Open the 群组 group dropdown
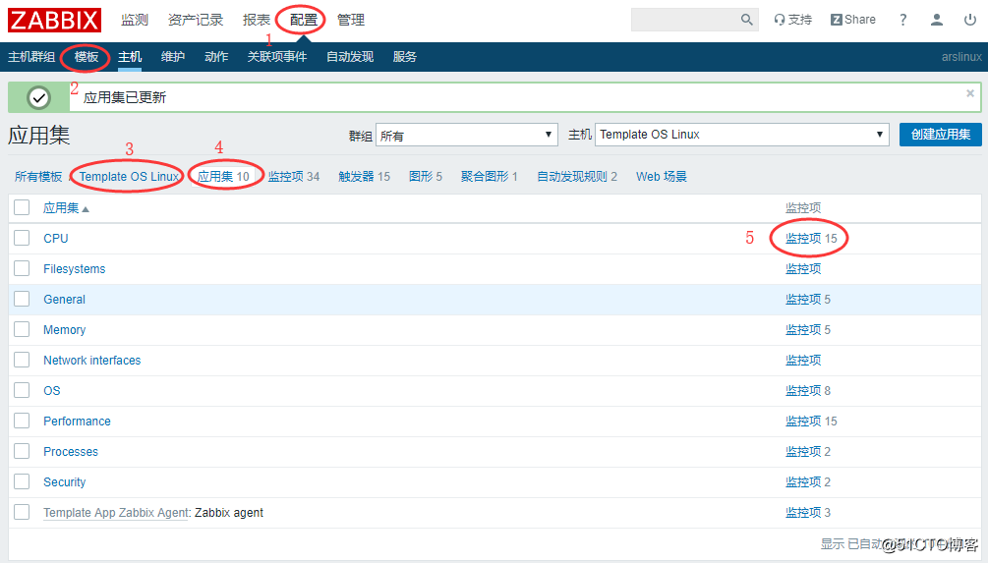Image resolution: width=988 pixels, height=563 pixels. [466, 135]
